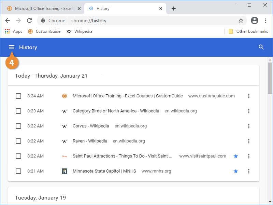Open the History hamburger menu
The height and width of the screenshot is (205, 273).
(x=12, y=47)
